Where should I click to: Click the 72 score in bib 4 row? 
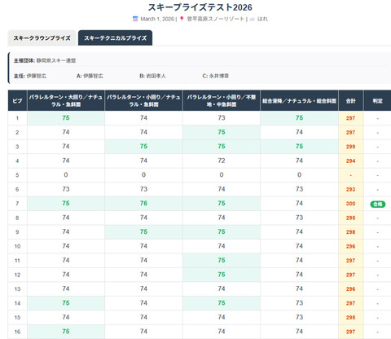pos(222,161)
